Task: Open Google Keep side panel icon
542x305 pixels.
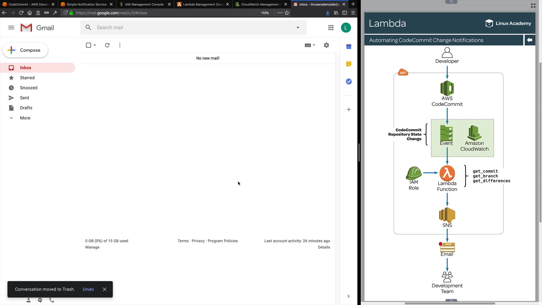Action: [x=349, y=64]
